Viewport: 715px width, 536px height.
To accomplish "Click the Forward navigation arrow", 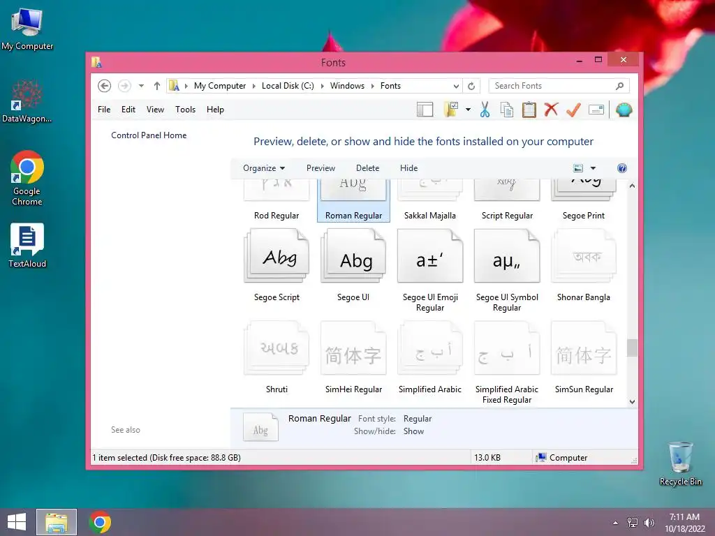I will [x=124, y=86].
